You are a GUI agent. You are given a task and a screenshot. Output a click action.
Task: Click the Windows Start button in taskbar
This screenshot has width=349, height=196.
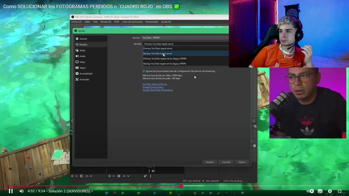(107, 193)
